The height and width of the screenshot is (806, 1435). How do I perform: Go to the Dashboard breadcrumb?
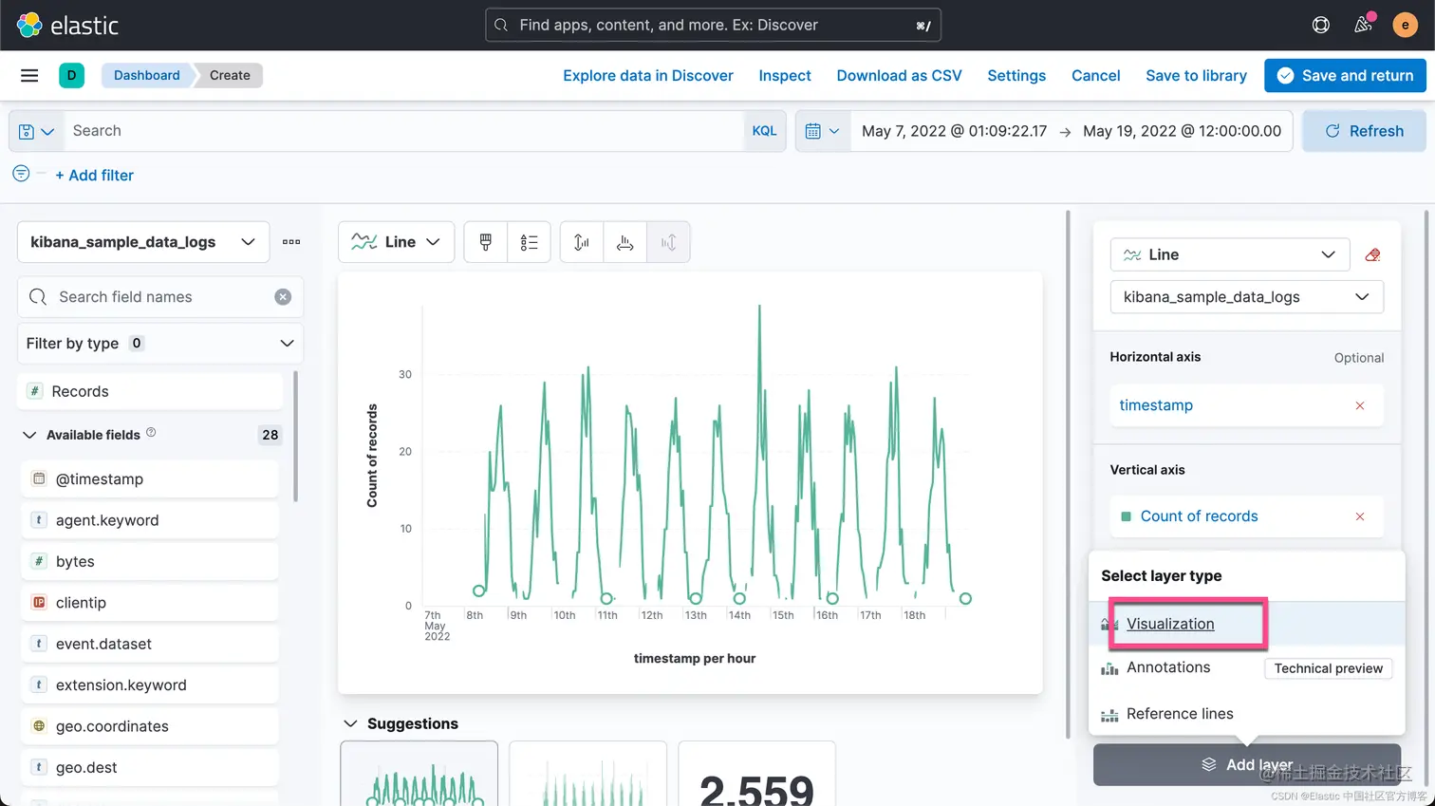coord(146,75)
